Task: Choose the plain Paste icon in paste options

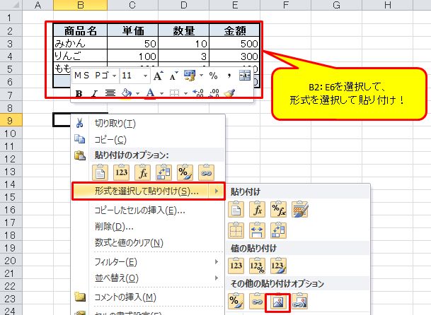Action: pos(100,172)
